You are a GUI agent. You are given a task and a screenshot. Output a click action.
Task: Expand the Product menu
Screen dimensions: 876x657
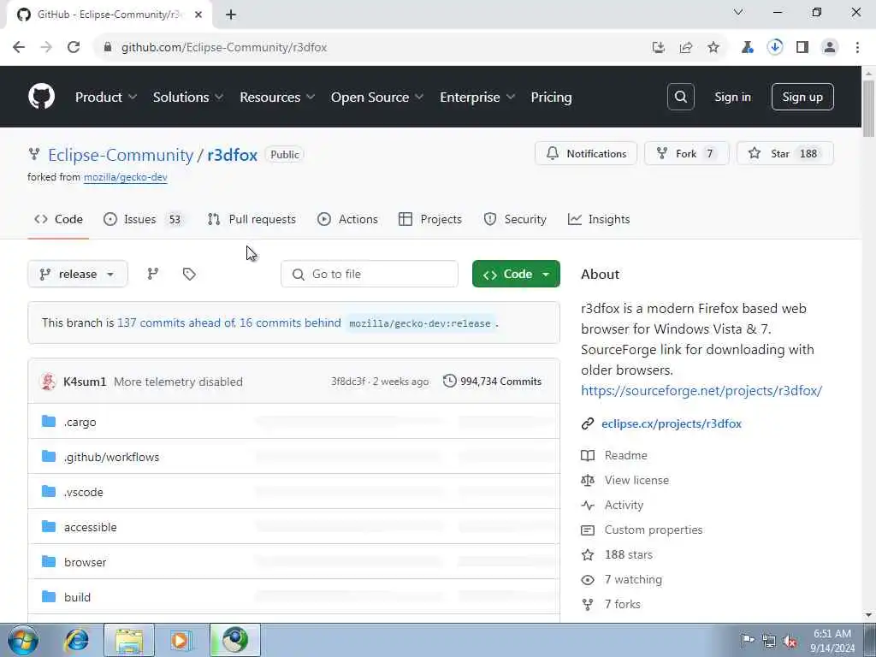click(x=105, y=97)
